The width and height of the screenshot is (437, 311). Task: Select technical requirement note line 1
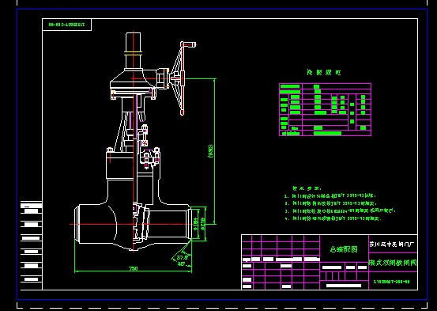point(330,196)
